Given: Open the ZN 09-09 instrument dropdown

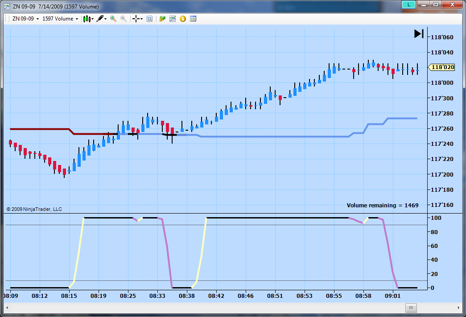Looking at the screenshot, I should [25, 19].
